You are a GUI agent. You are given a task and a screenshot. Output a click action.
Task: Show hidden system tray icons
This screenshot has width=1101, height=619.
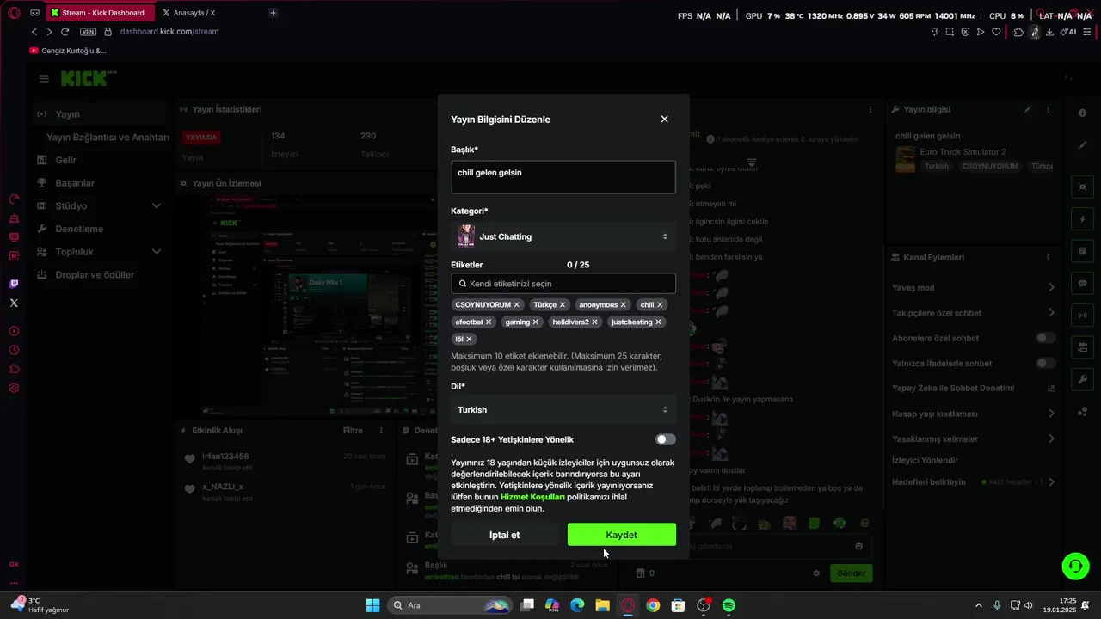pyautogui.click(x=979, y=605)
